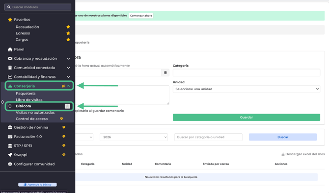Click Comenzar ahora button in banner

tap(141, 16)
